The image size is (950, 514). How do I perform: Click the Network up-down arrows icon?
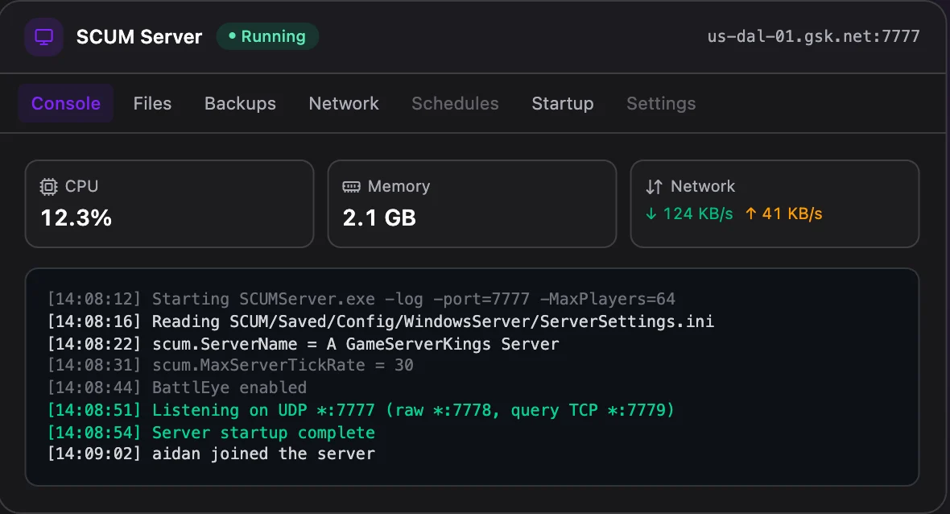coord(654,187)
